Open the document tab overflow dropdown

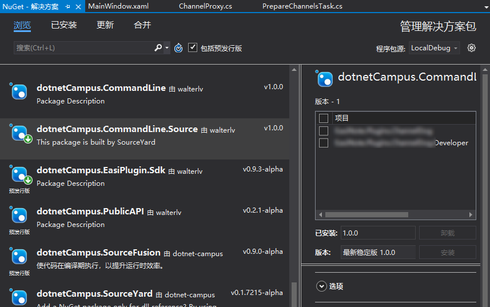click(x=486, y=7)
